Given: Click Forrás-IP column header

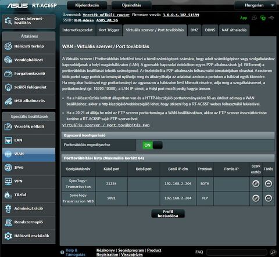Looking at the screenshot, I should [231, 169].
